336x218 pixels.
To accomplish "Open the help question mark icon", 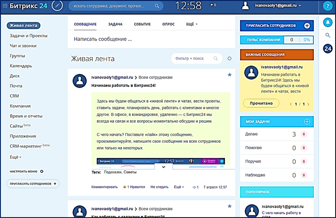I will (328, 6).
